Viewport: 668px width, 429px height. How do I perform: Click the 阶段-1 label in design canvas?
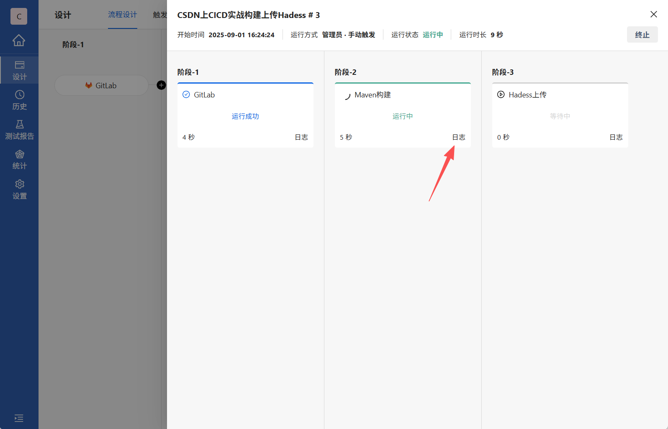pyautogui.click(x=73, y=45)
